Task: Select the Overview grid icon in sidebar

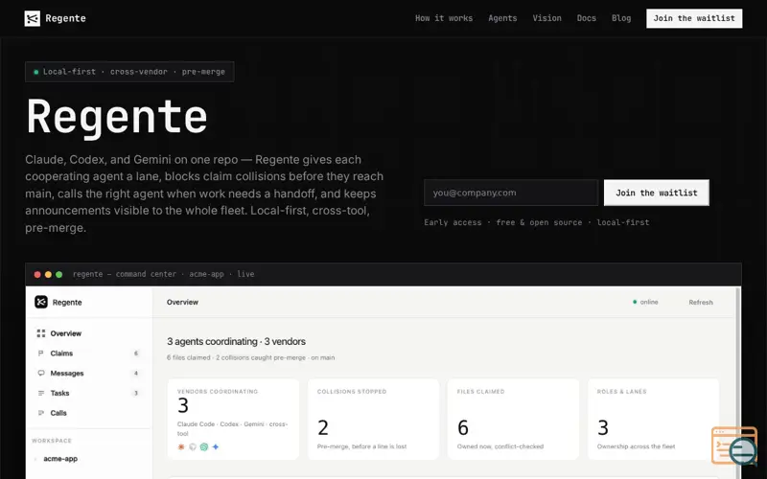Action: 41,333
